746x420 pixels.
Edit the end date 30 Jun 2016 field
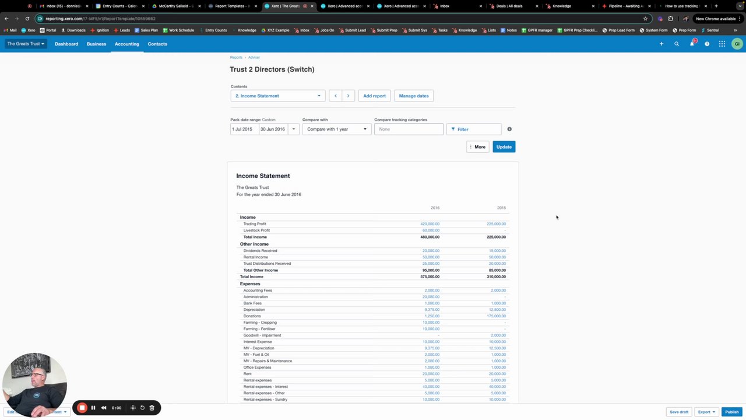(x=273, y=129)
